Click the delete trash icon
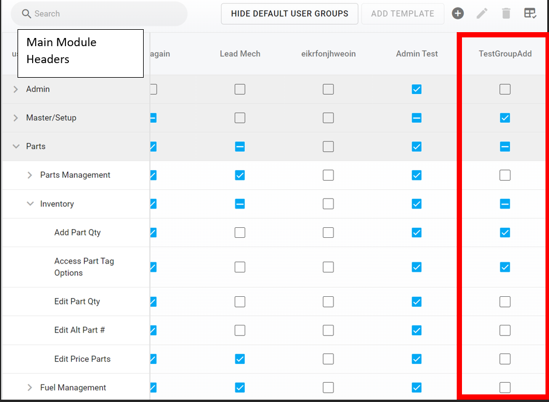Image resolution: width=549 pixels, height=402 pixels. [x=506, y=13]
